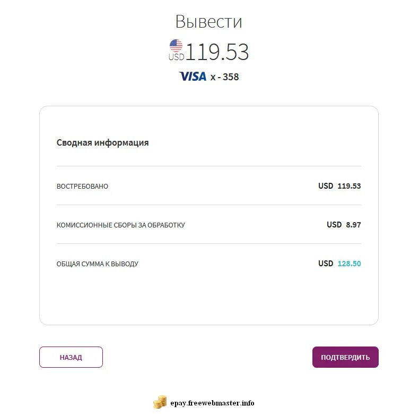Click the gold coins stack icon

click(160, 402)
